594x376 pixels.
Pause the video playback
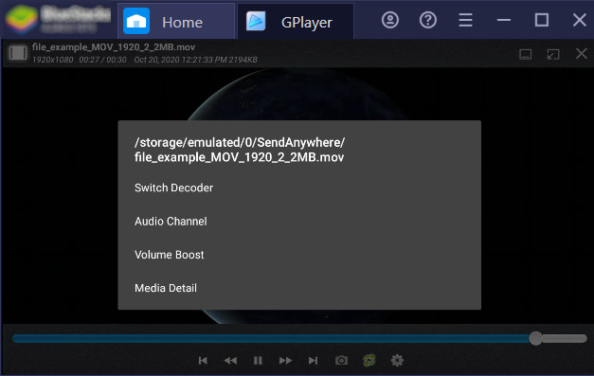258,361
